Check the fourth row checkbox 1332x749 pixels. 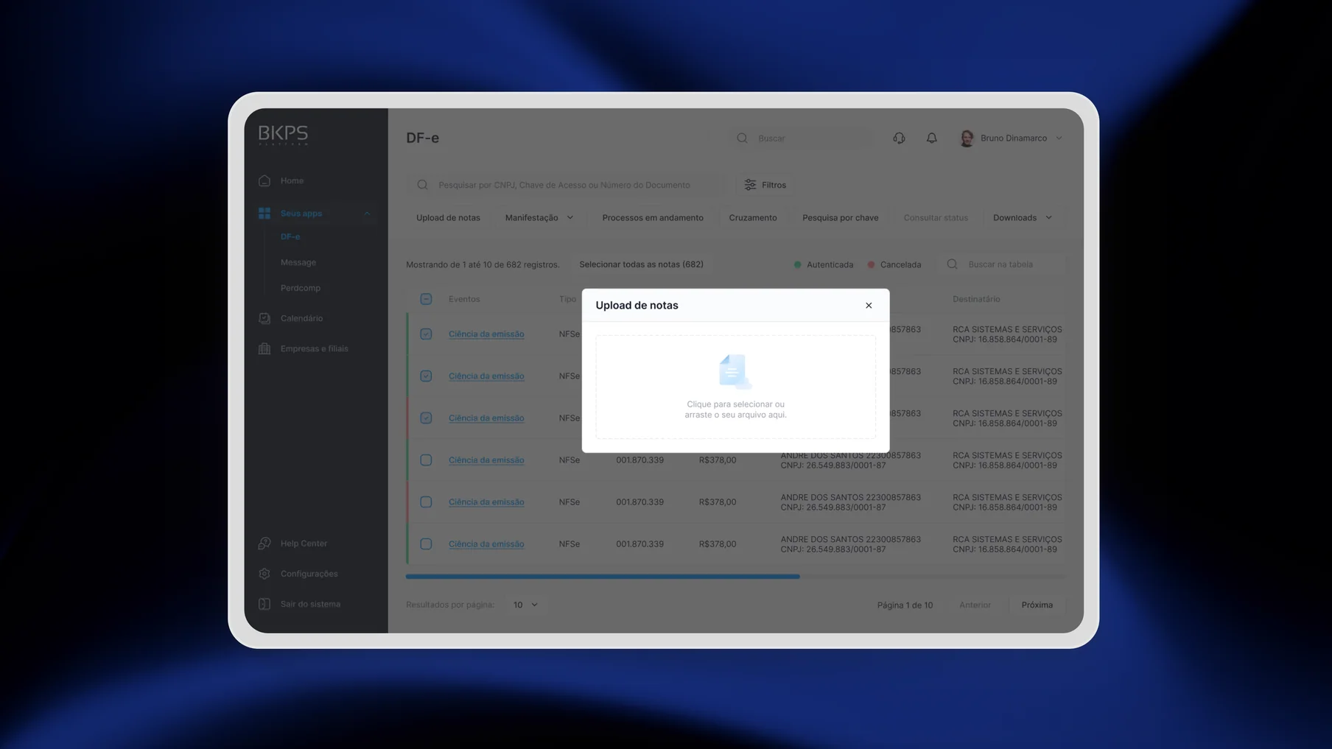(426, 460)
